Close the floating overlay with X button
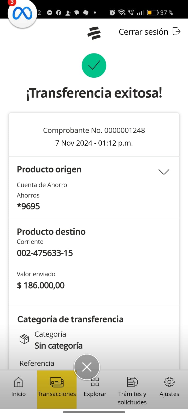This screenshot has width=188, height=417. click(87, 367)
